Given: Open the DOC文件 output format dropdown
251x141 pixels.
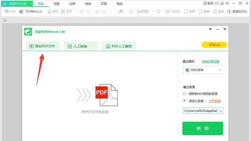Looking at the screenshot, I should click(x=204, y=70).
